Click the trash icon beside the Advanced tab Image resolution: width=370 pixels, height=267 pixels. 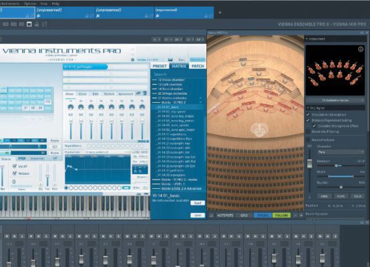145,93
